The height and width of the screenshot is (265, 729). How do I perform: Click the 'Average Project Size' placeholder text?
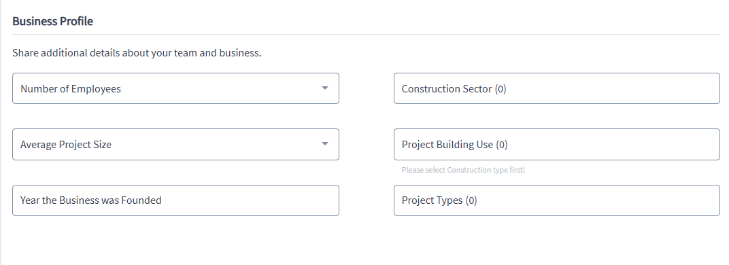coord(66,145)
